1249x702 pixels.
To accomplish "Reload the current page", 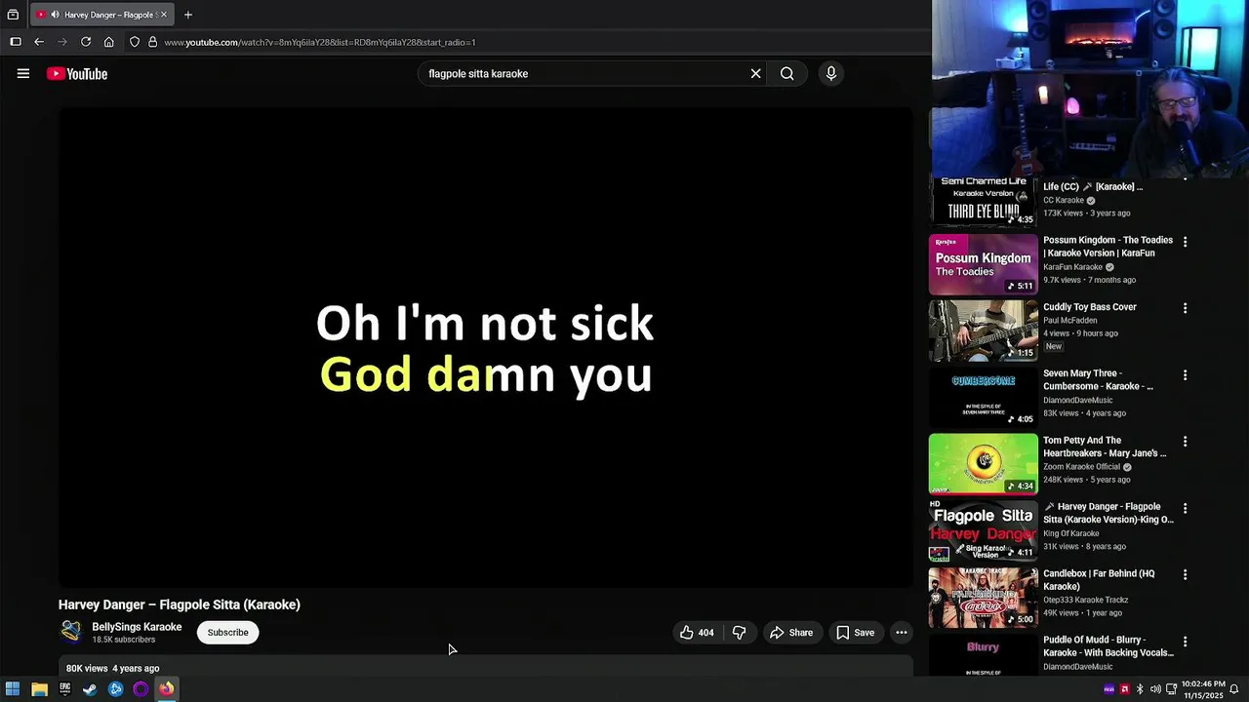I will (86, 42).
